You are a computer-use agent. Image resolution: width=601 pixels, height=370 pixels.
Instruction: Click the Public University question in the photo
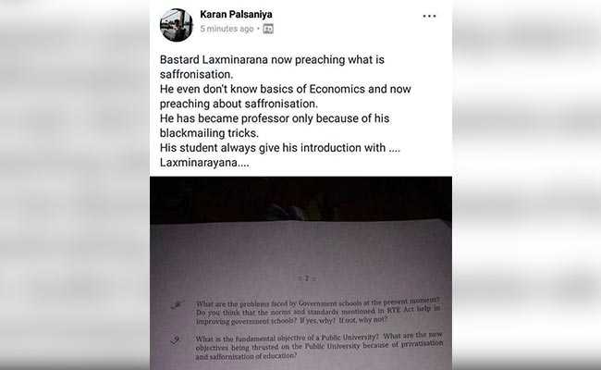tap(319, 346)
